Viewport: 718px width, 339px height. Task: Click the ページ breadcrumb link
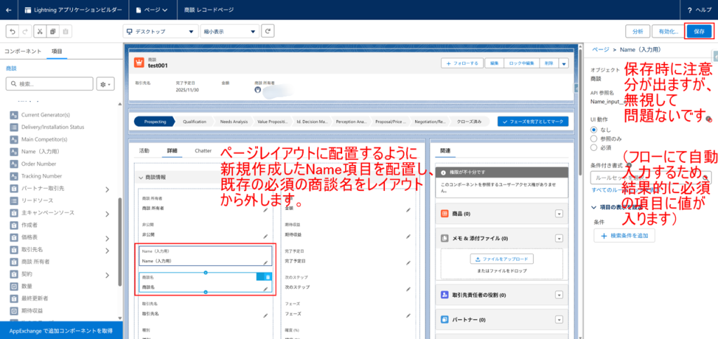tap(600, 49)
